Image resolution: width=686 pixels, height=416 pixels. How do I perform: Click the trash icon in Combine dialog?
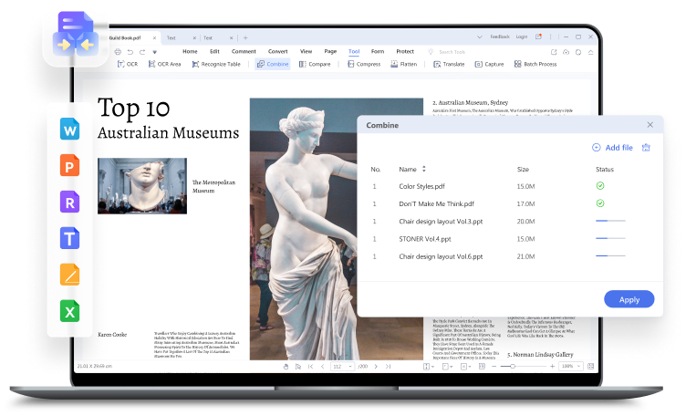point(646,148)
